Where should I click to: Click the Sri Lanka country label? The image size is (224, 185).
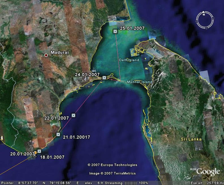[x=191, y=139]
